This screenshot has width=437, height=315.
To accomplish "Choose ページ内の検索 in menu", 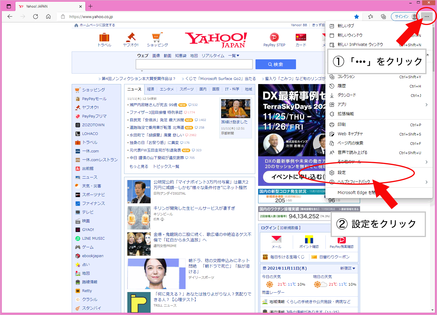I will point(379,143).
